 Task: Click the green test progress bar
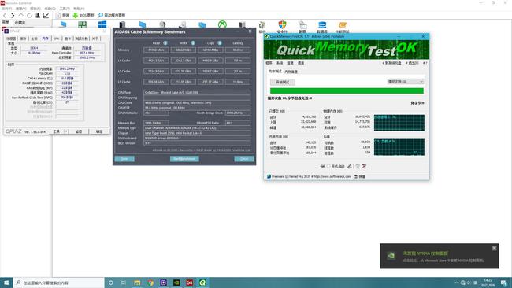coord(347,91)
